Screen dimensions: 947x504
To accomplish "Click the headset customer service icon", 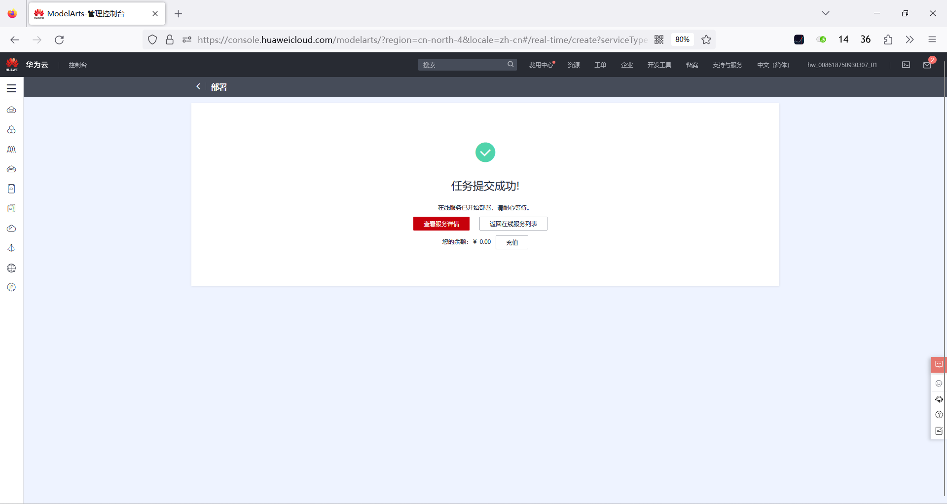I will click(939, 399).
